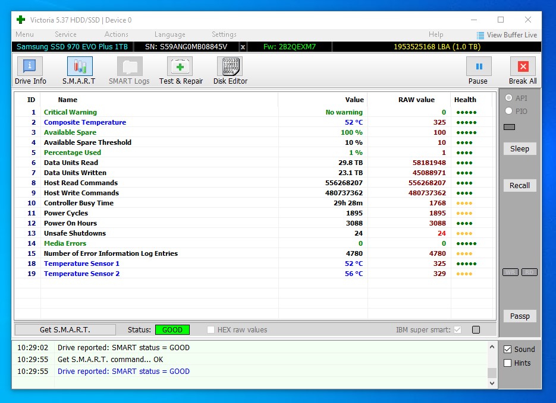Toggle the IBM super smart checkbox

(457, 330)
